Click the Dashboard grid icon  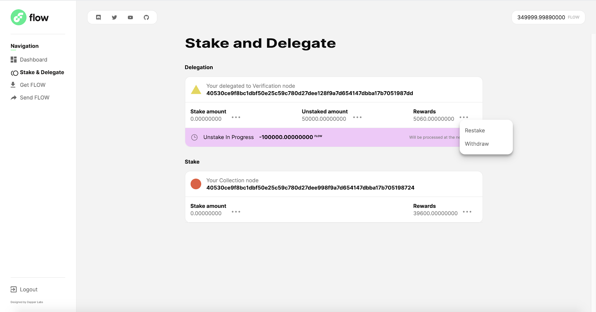point(14,60)
